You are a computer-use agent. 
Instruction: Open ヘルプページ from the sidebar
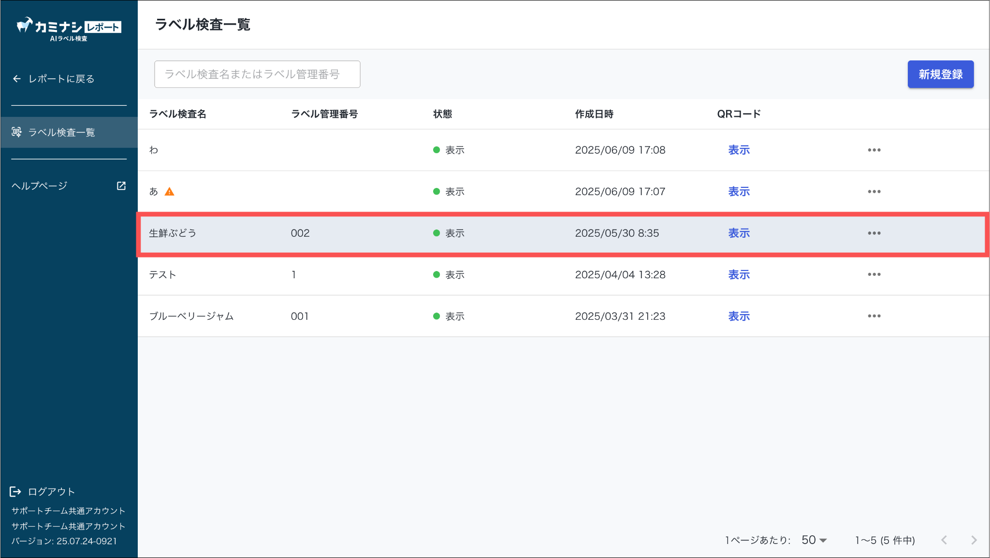pyautogui.click(x=40, y=186)
